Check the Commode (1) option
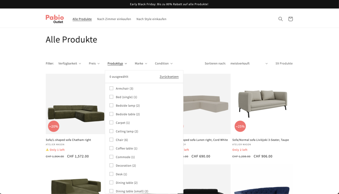The width and height of the screenshot is (339, 194). [111, 157]
